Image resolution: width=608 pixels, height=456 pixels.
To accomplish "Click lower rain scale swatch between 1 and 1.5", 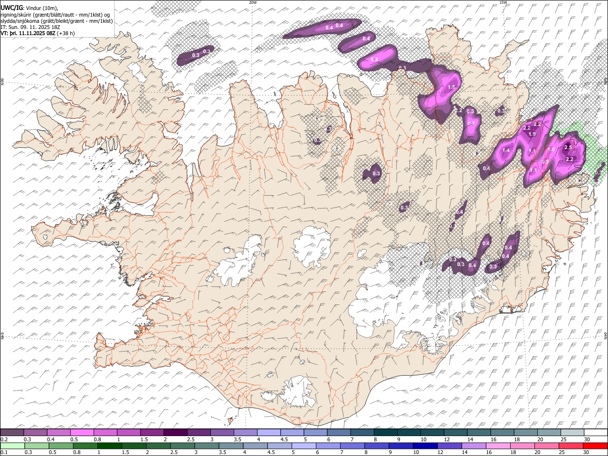I will coord(110,446).
